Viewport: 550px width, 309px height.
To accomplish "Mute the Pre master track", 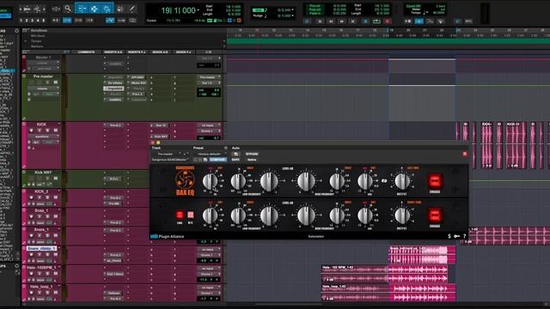I will coord(55,82).
